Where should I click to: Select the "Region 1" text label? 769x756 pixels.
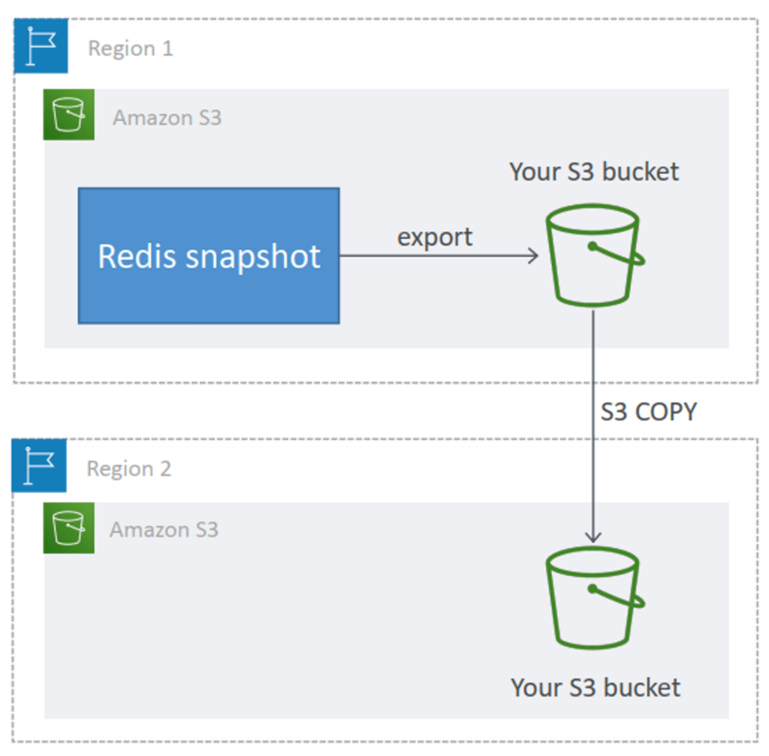[131, 49]
